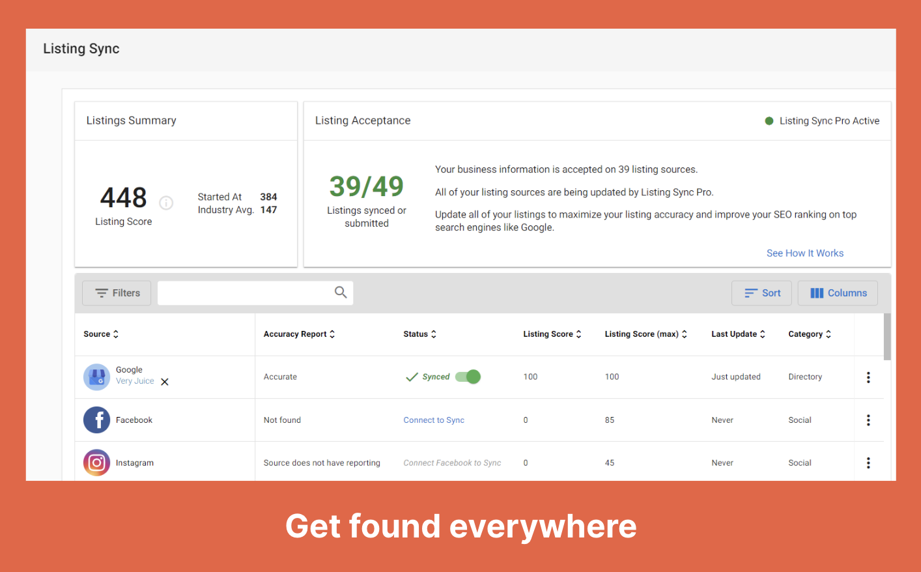921x572 pixels.
Task: Click the Google My Business icon
Action: click(96, 377)
